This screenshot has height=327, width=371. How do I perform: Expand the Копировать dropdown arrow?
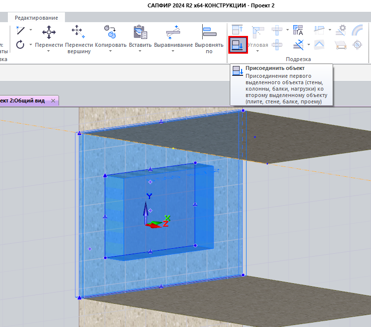[111, 51]
